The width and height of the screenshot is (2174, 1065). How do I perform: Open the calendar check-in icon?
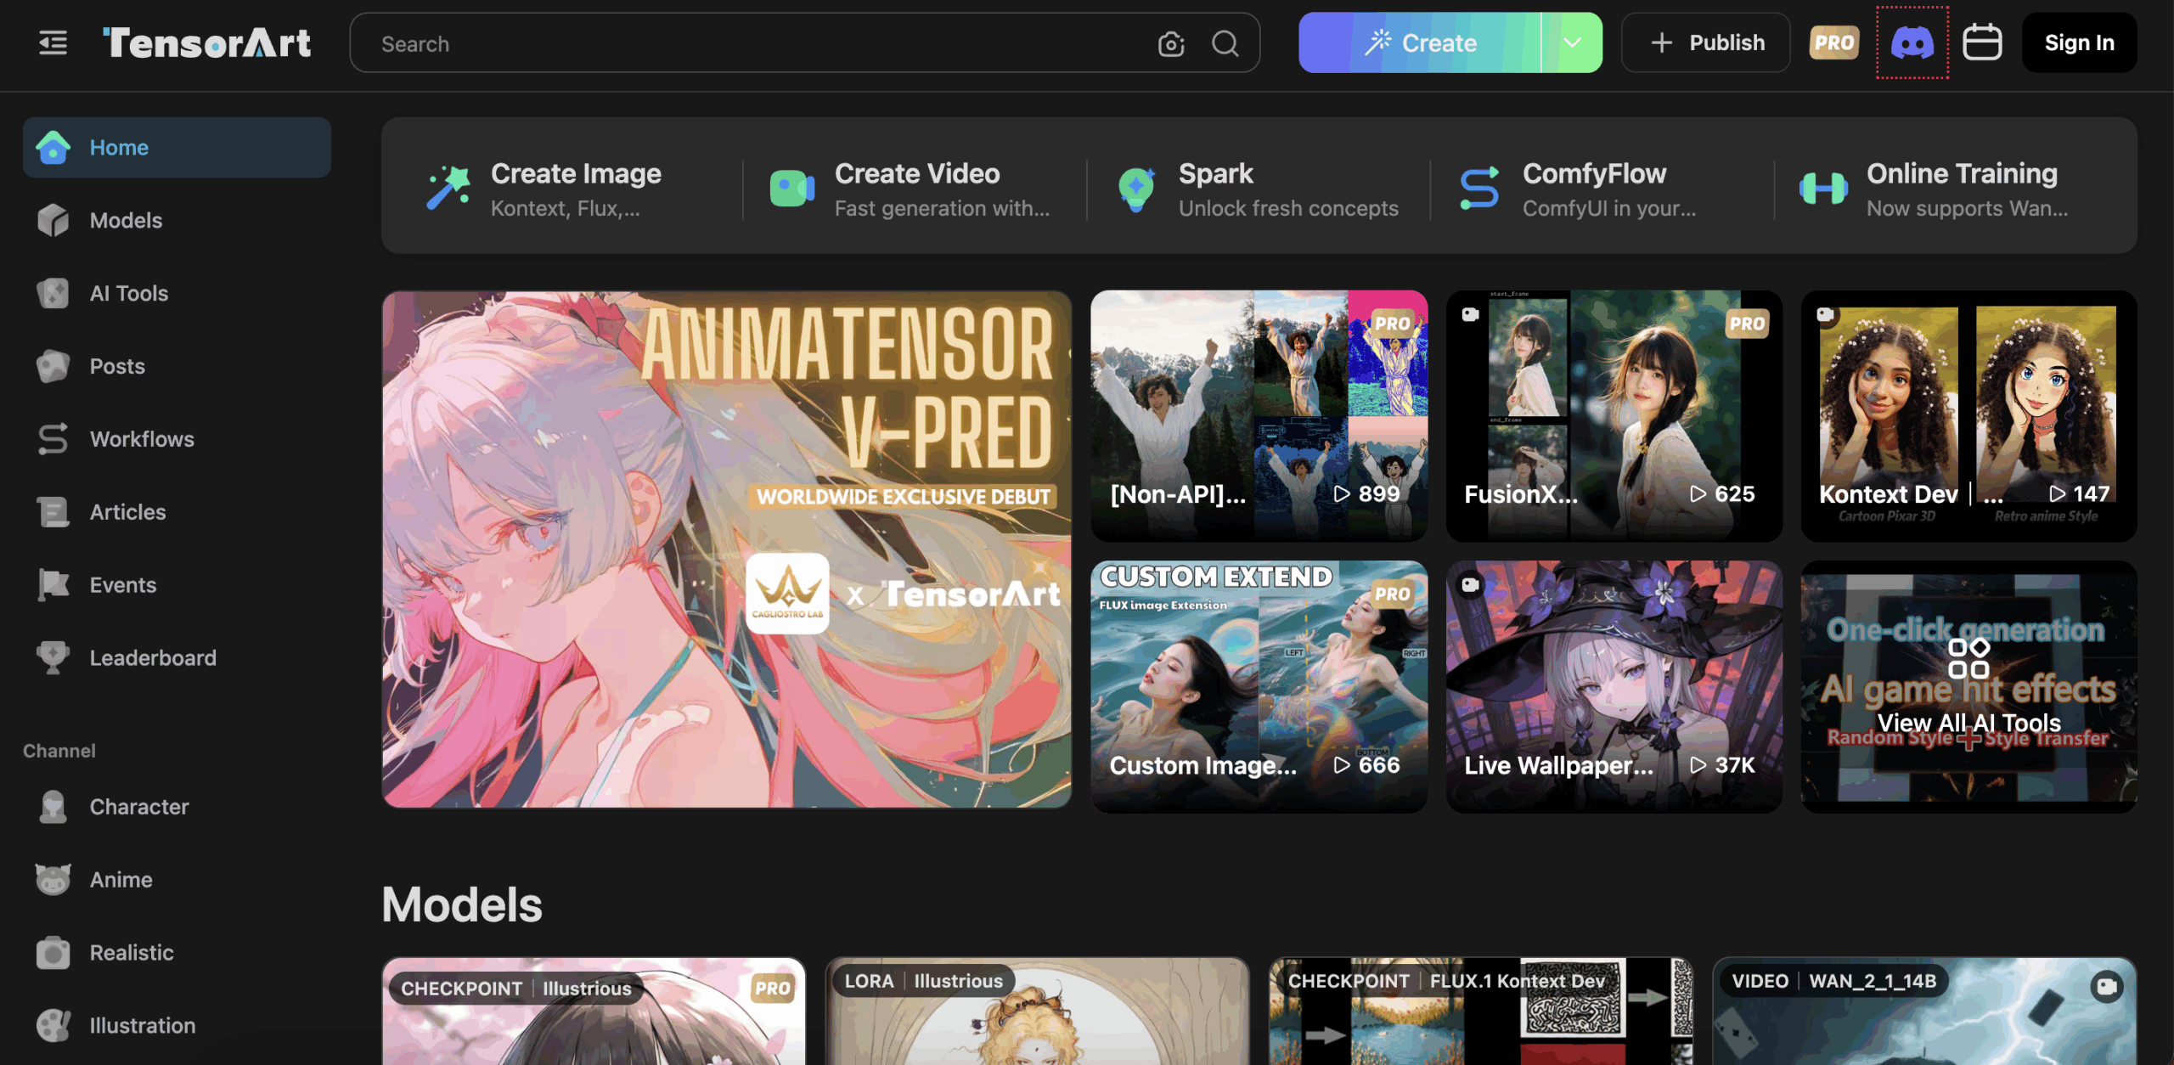coord(1982,42)
